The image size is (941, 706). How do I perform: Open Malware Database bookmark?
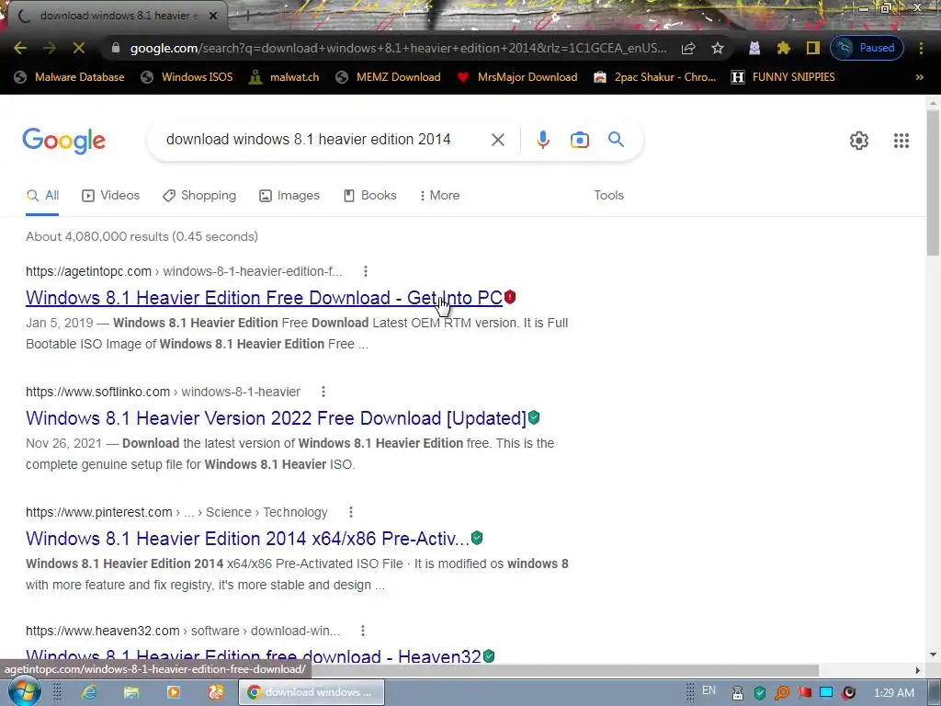(70, 77)
